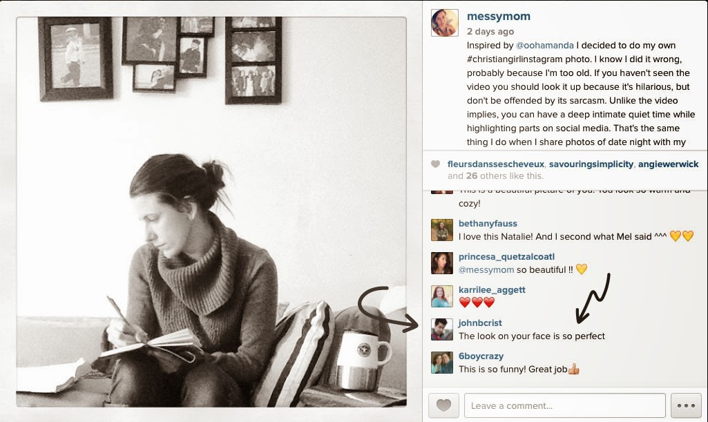Click the @messymom mention in comment
Screen dimensions: 708x422
click(x=486, y=270)
